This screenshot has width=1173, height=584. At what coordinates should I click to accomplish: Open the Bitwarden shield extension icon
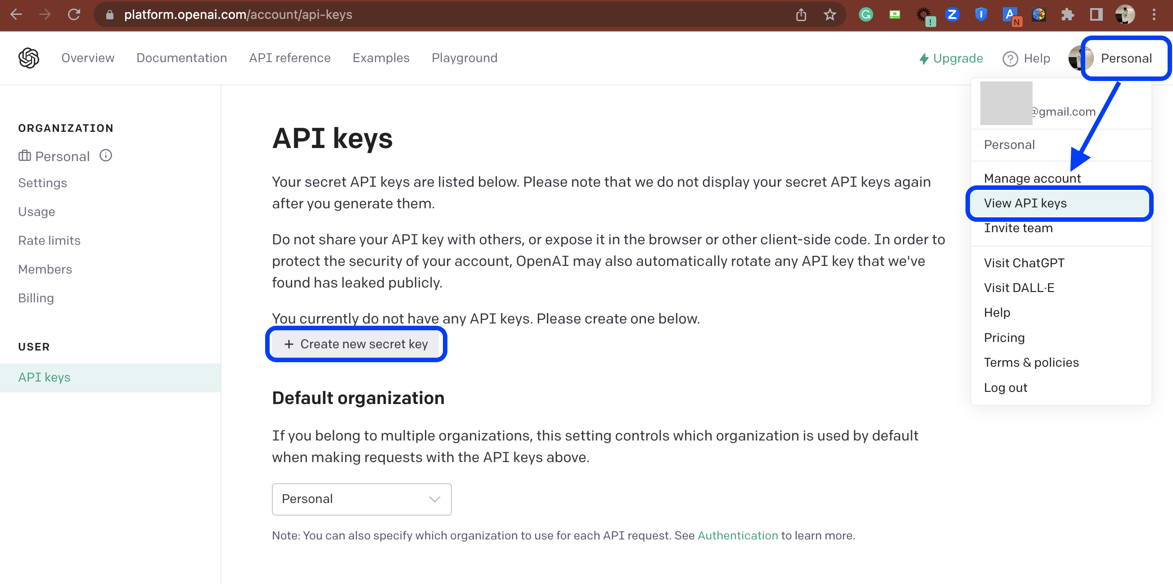981,14
